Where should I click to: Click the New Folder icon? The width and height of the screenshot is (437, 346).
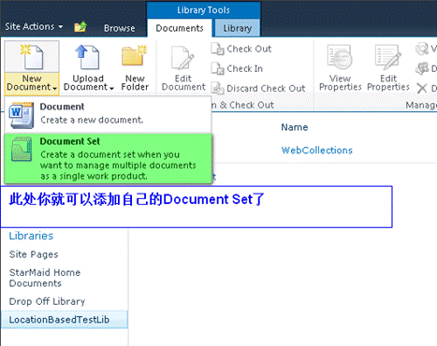click(x=134, y=56)
